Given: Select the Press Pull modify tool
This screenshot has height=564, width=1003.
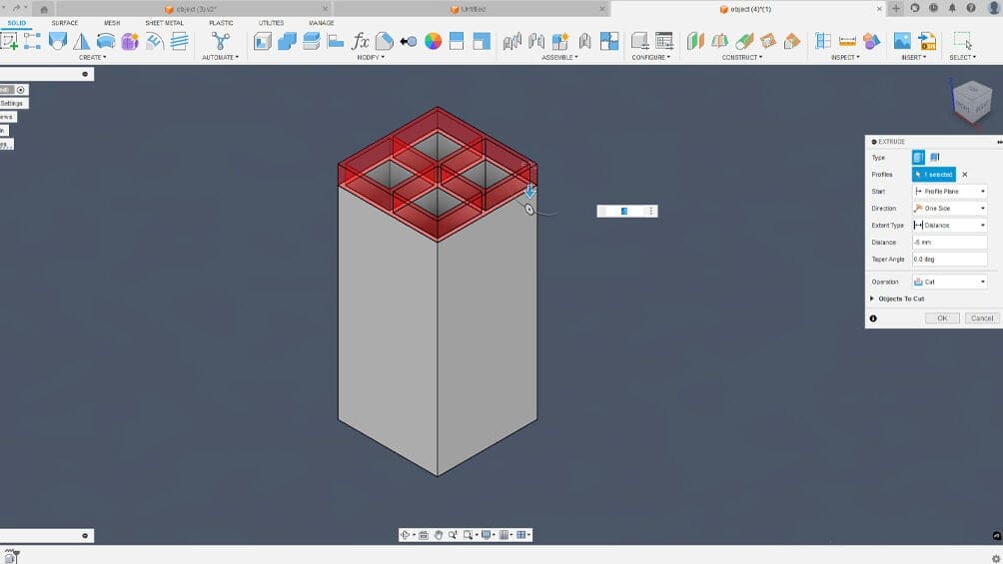Looking at the screenshot, I should (263, 41).
